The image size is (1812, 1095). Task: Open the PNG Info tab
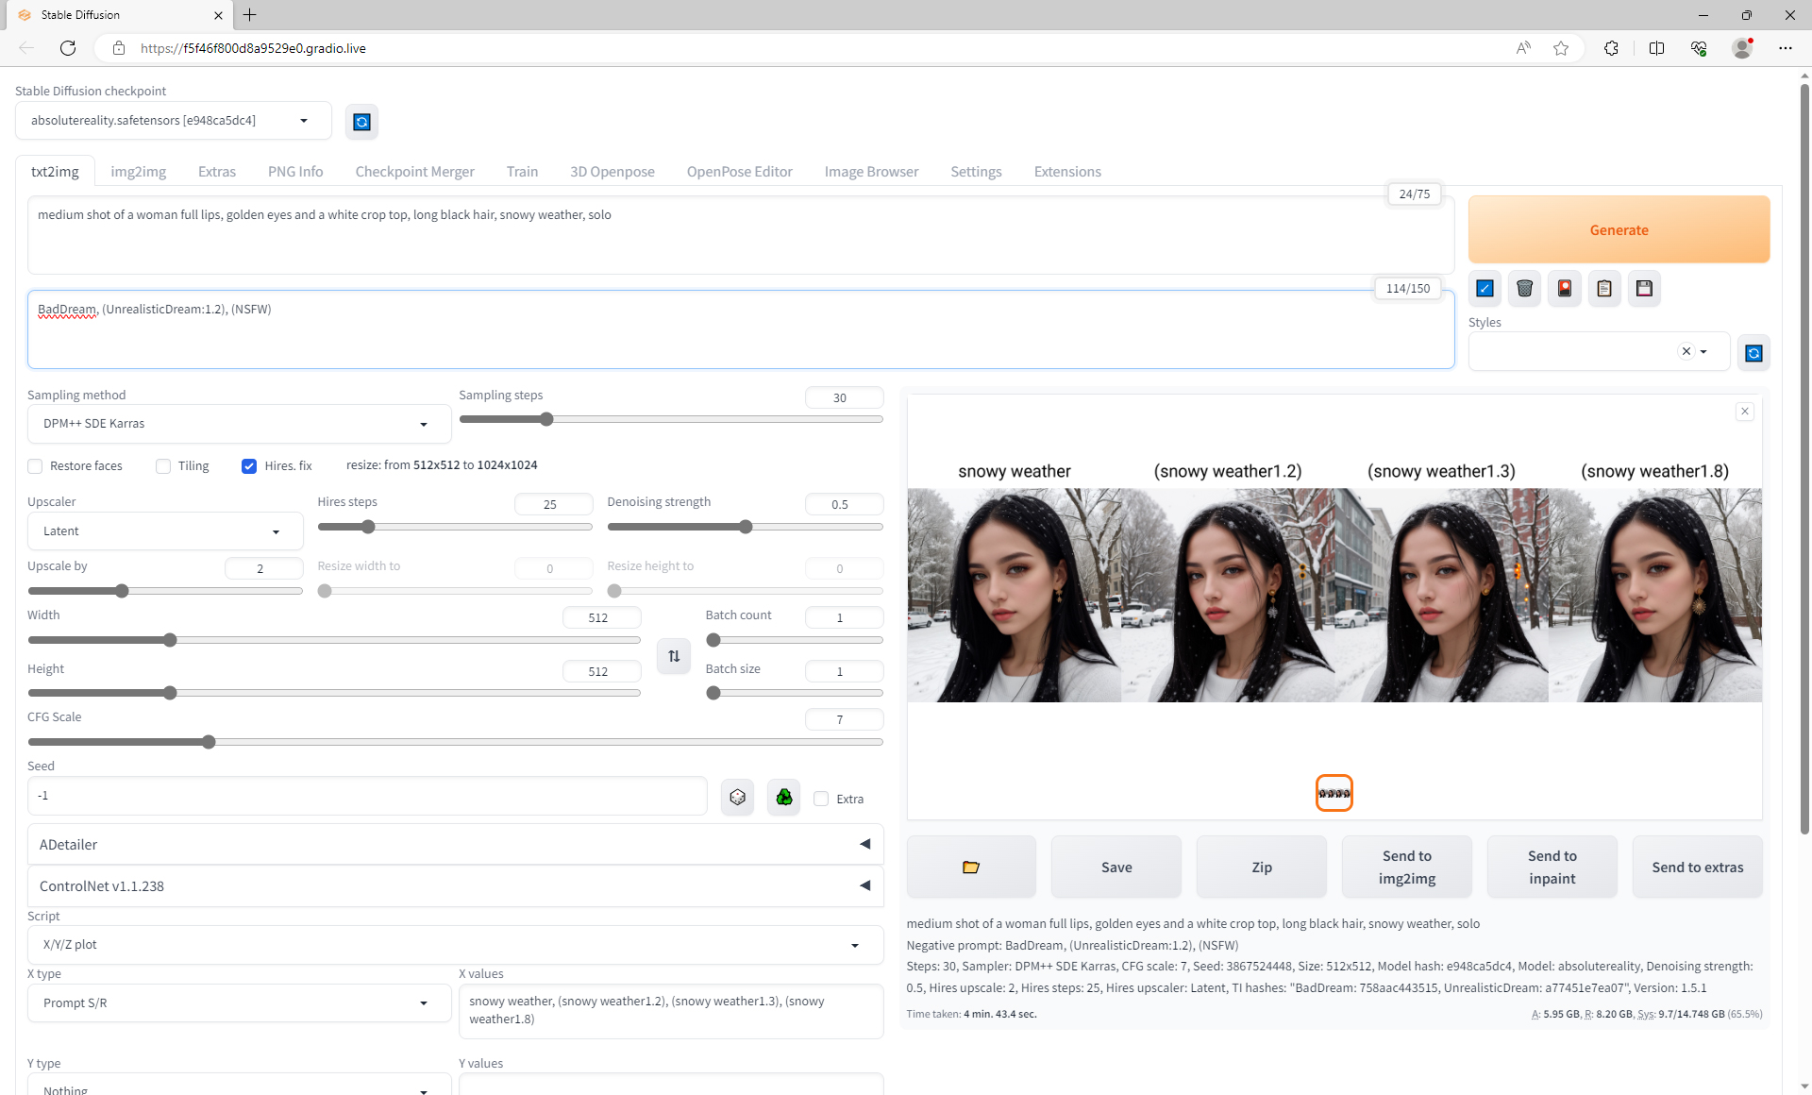[x=295, y=172]
